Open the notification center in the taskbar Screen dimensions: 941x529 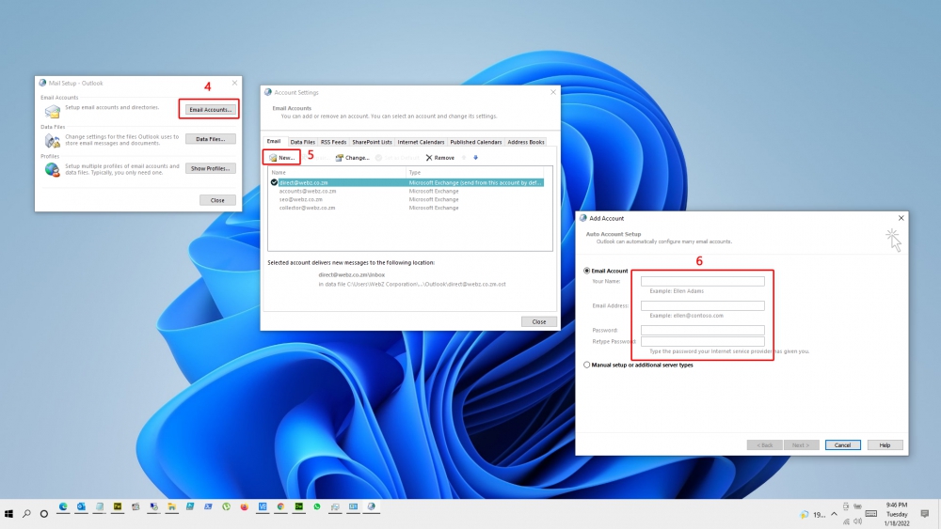tap(926, 514)
